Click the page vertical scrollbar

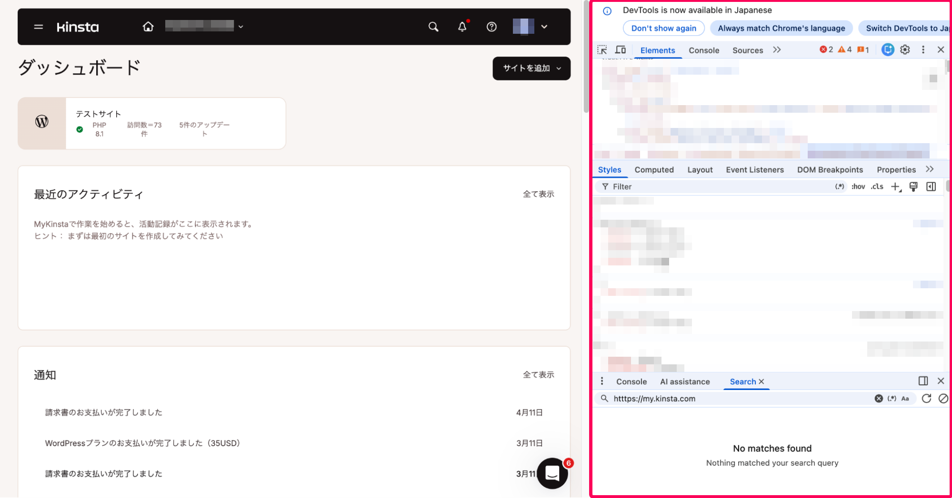586,57
